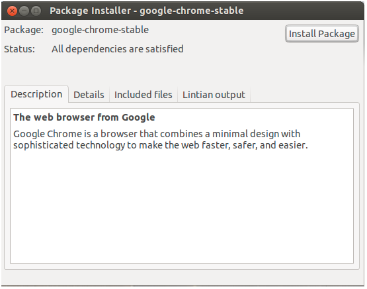
Task: Open the Included files tab
Action: click(143, 95)
